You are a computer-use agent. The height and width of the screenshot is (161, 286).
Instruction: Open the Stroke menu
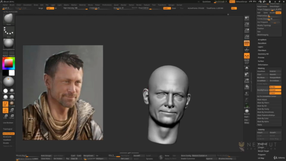(x=139, y=5)
